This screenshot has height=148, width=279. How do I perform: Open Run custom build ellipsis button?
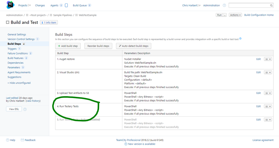225,15
